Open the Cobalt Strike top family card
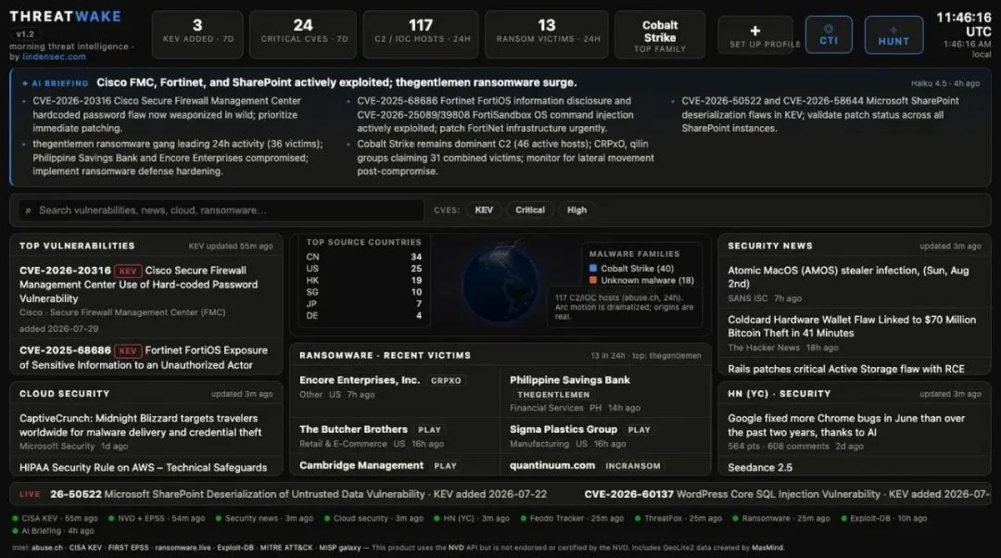 coord(660,35)
